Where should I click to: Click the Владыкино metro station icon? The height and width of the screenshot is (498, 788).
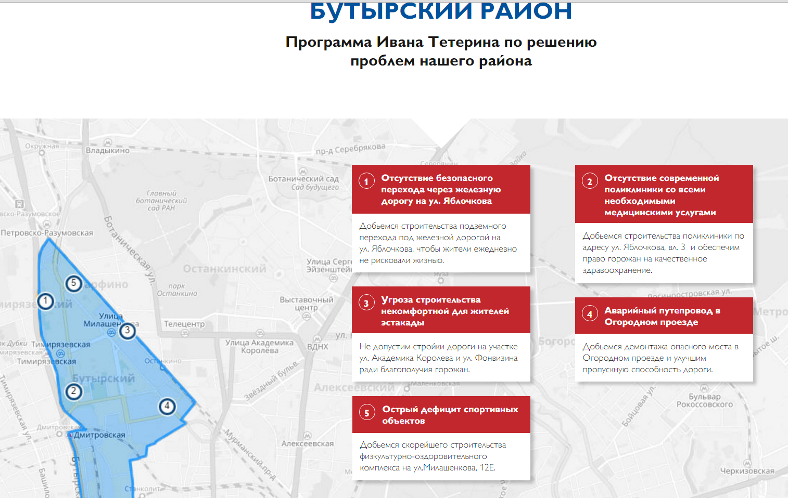(108, 142)
